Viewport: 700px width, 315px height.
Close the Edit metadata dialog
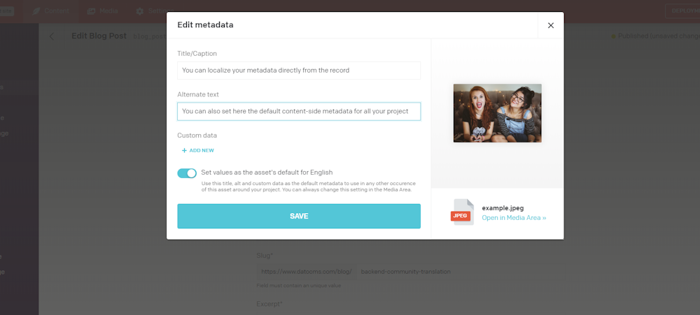pos(550,25)
